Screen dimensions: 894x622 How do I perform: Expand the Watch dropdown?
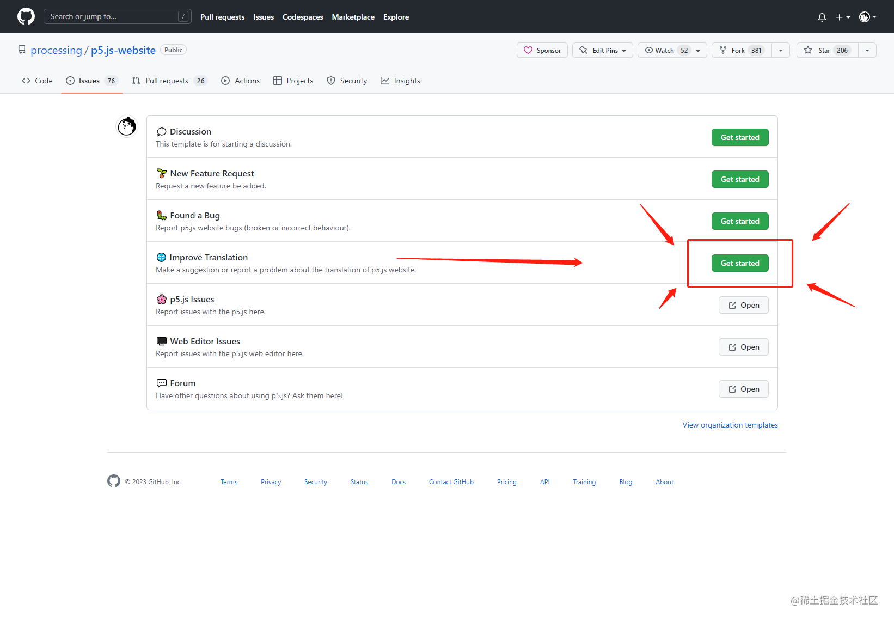[672, 50]
